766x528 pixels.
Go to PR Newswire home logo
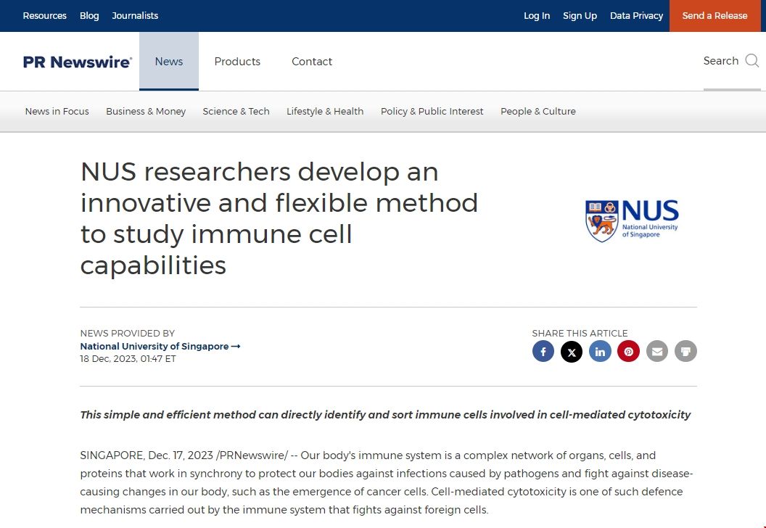click(x=78, y=62)
